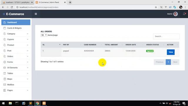Open the items per page dropdown
188x106 pixels.
[x=44, y=35]
